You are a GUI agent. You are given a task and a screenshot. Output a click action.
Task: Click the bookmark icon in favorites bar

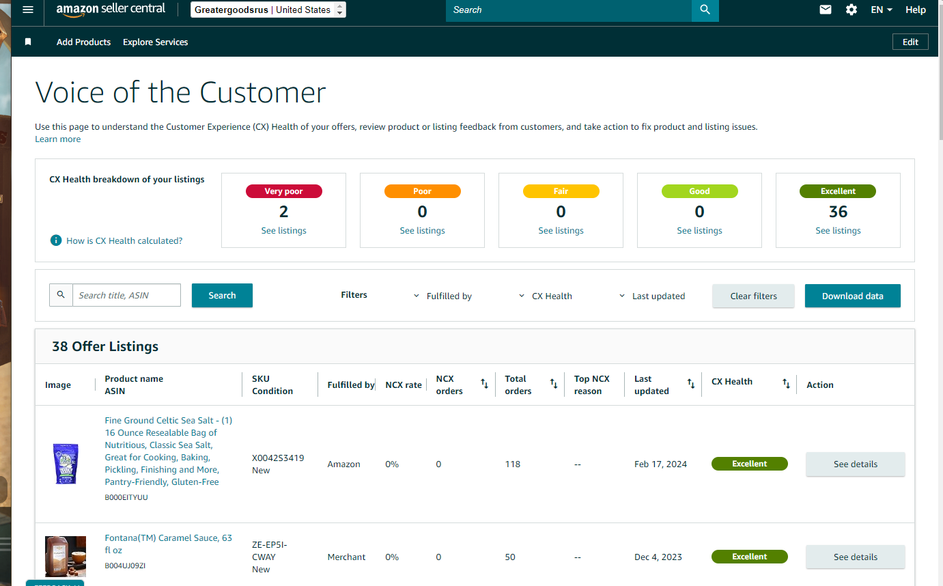[28, 42]
